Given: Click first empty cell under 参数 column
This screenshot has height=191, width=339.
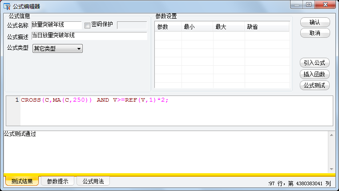Looking at the screenshot, I should pyautogui.click(x=168, y=36).
